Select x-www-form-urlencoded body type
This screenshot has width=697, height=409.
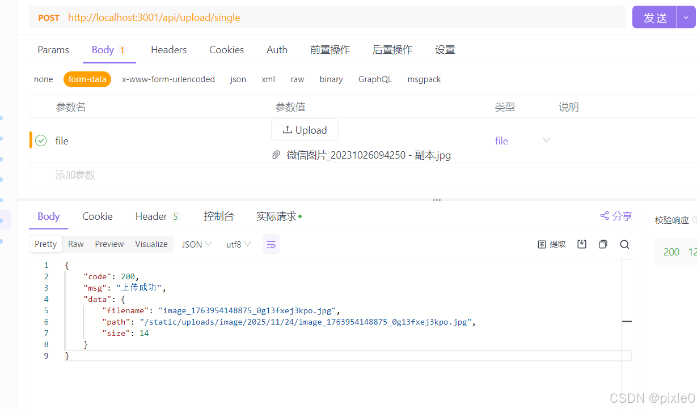[x=168, y=79]
